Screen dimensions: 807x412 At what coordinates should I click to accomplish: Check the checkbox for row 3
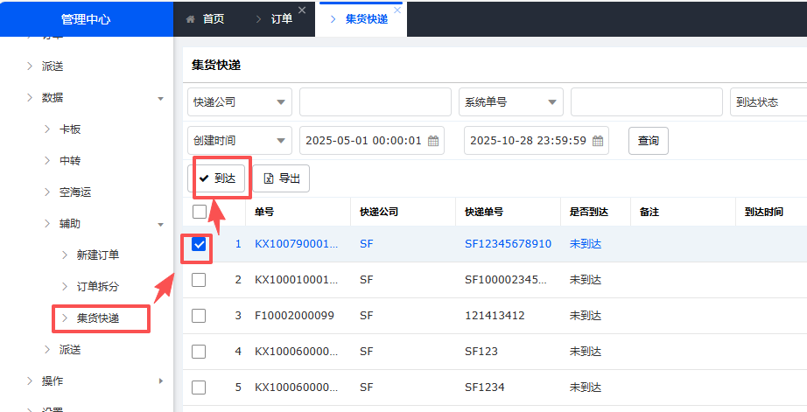[x=199, y=316]
